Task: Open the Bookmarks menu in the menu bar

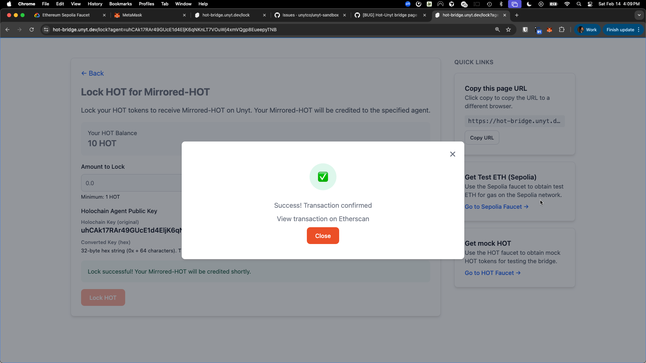Action: [x=120, y=4]
